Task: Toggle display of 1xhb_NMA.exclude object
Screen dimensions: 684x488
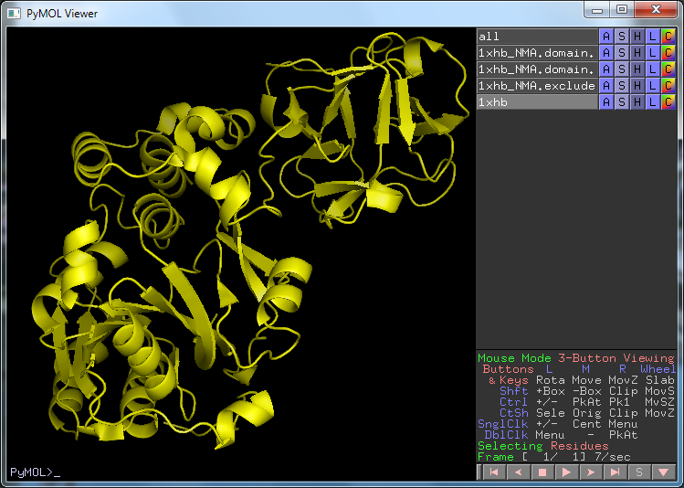Action: click(536, 86)
